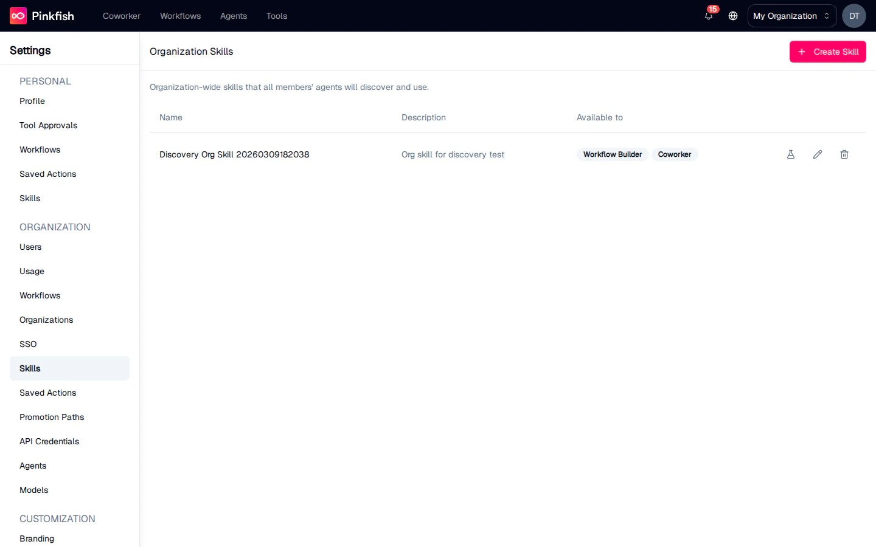Open the DT profile avatar
Image resolution: width=876 pixels, height=547 pixels.
(x=853, y=16)
